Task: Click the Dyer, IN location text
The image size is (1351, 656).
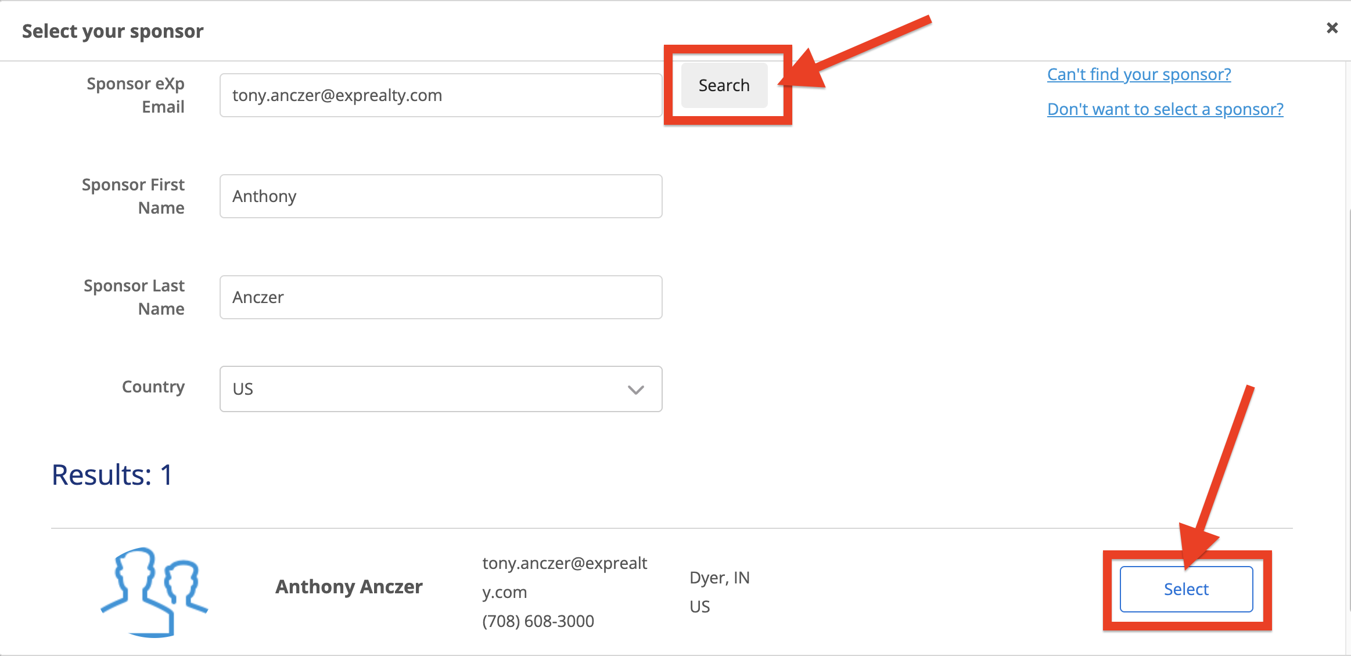Action: [x=719, y=578]
